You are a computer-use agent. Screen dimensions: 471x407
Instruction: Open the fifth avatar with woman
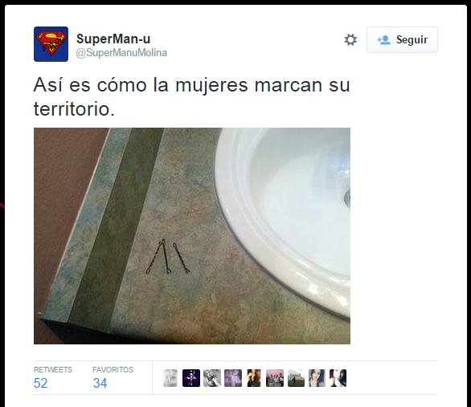point(254,378)
